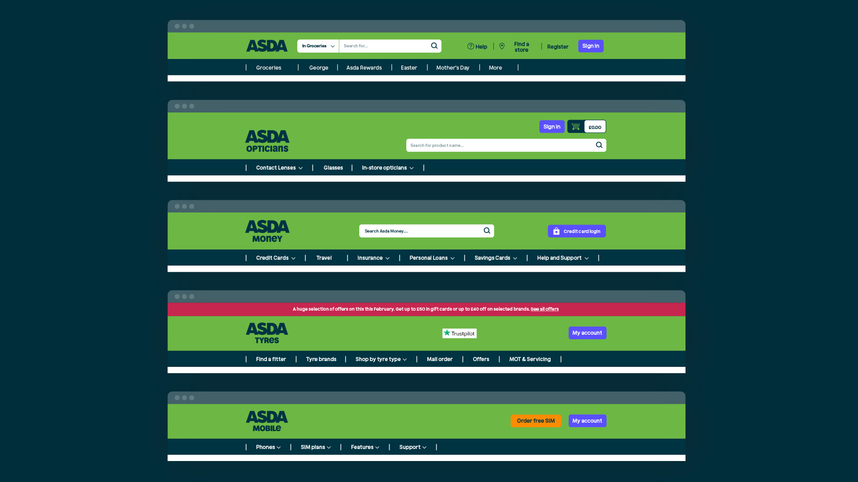Click the Order free SIM button
This screenshot has width=858, height=482.
pos(535,421)
